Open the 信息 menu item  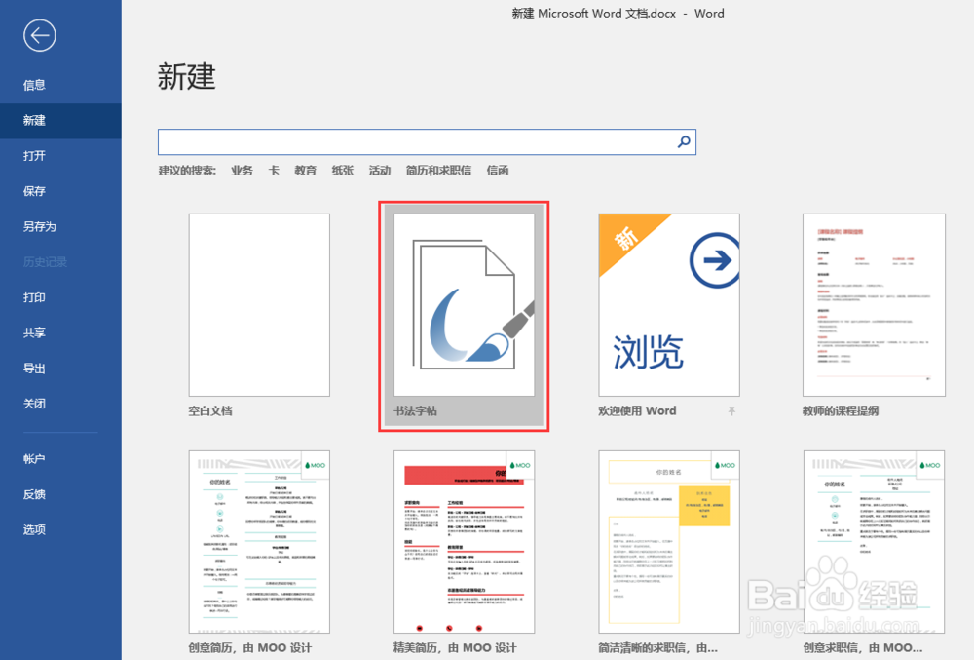point(34,85)
